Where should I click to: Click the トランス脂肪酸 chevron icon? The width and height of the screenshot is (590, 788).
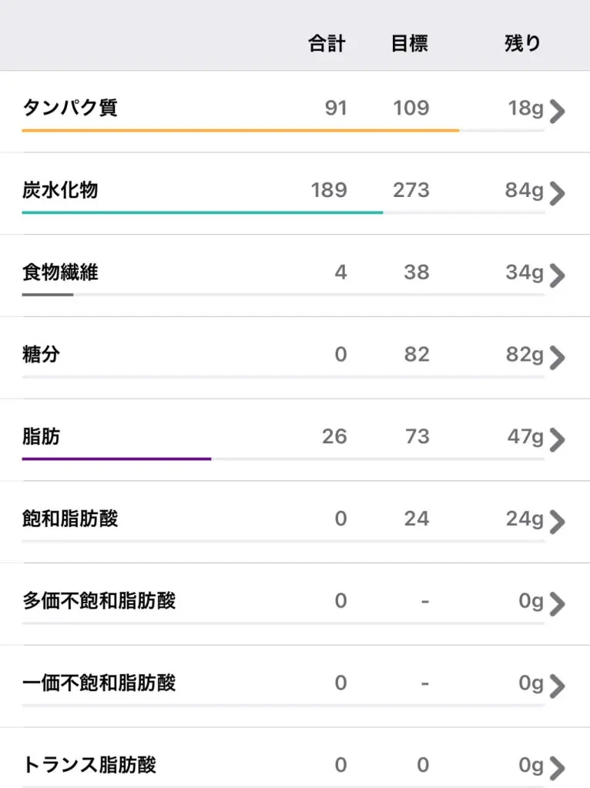tap(558, 768)
